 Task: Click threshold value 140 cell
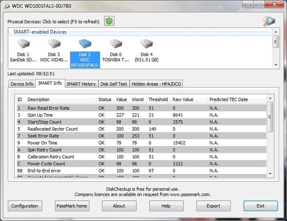(x=152, y=129)
